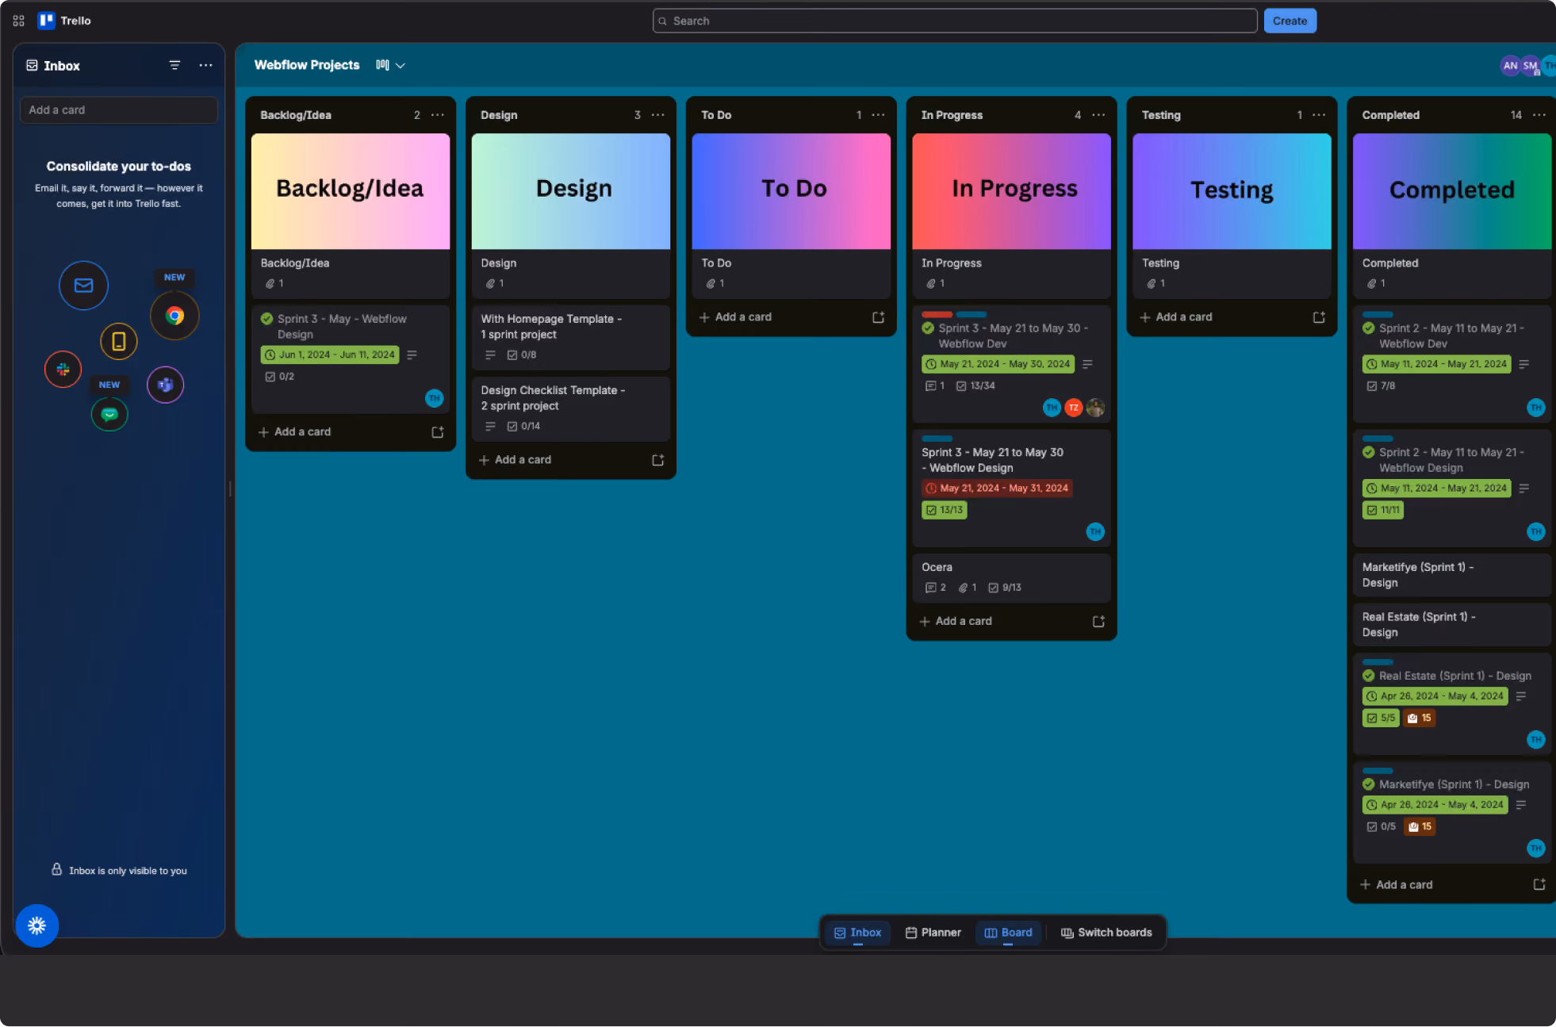This screenshot has height=1027, width=1556.
Task: Click the Slack icon in Inbox panel
Action: coord(63,369)
